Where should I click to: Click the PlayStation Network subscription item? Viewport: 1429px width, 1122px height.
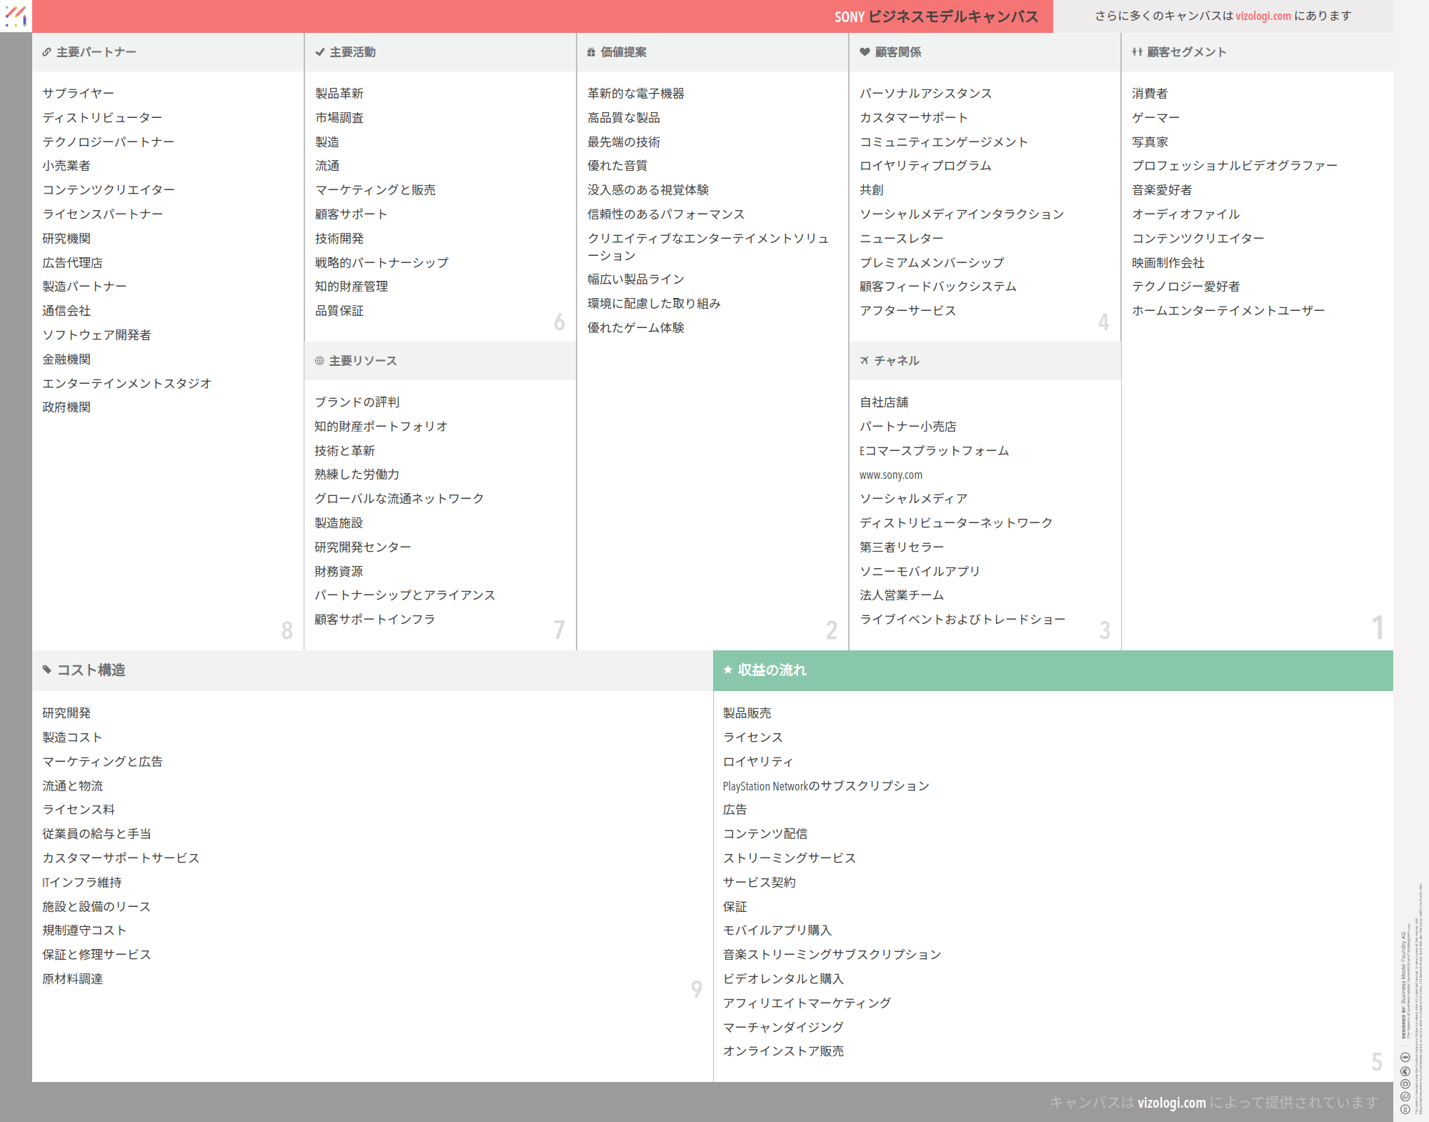point(826,786)
